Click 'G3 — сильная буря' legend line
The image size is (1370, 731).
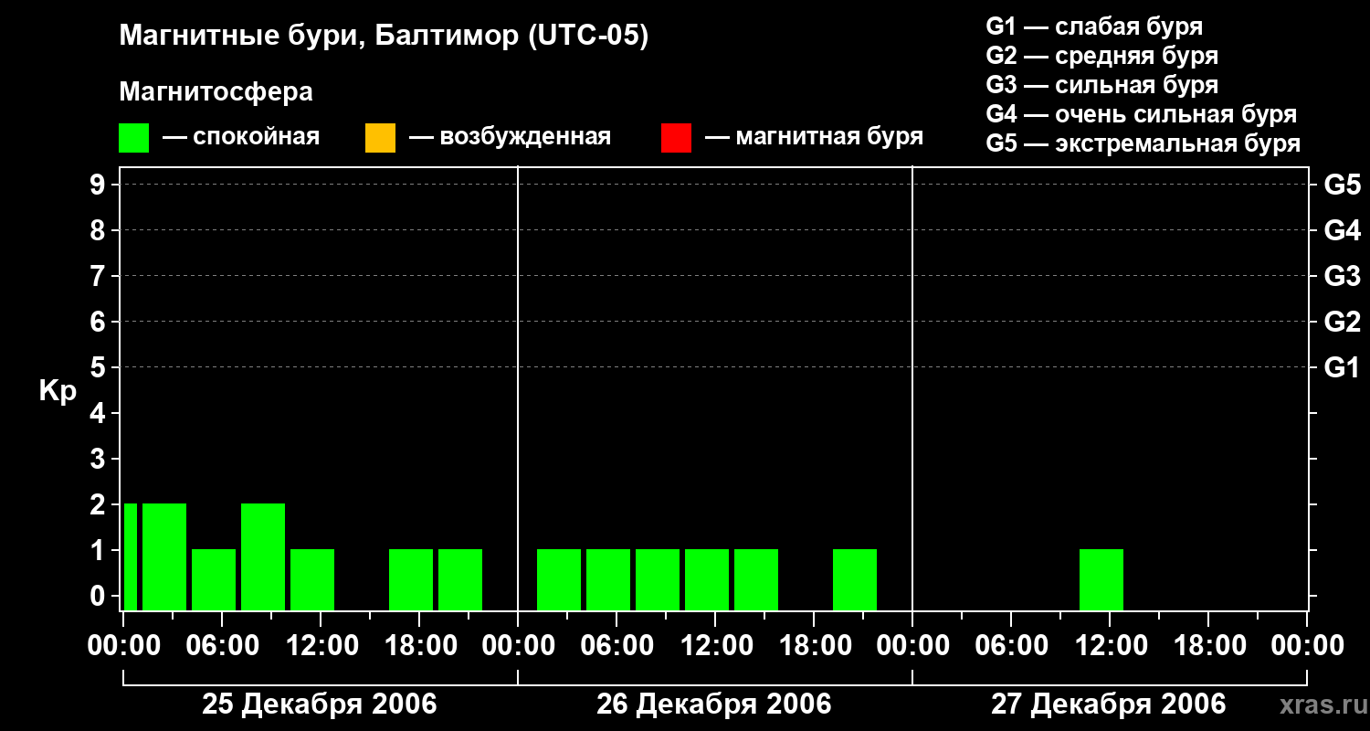click(1102, 85)
